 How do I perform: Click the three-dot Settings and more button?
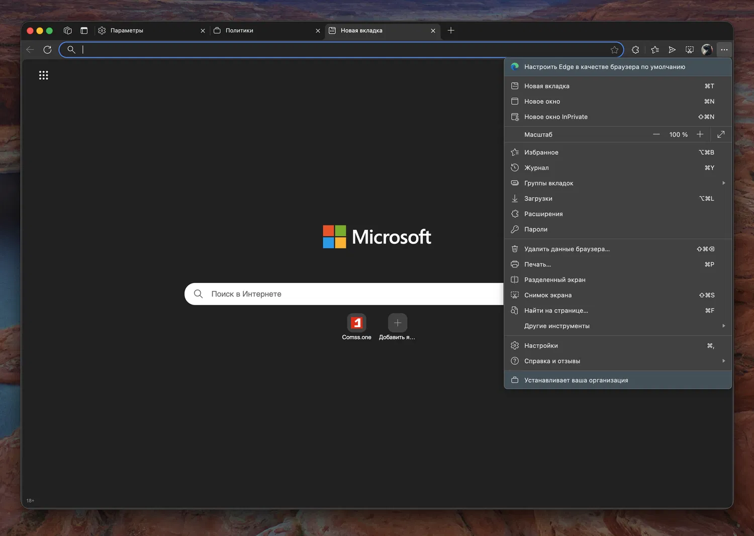tap(724, 50)
